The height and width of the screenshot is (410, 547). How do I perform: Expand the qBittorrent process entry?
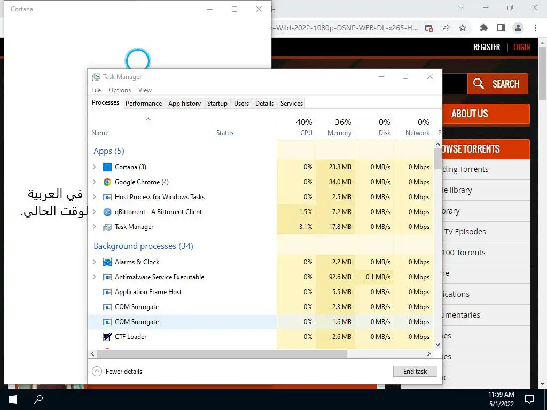pyautogui.click(x=94, y=212)
